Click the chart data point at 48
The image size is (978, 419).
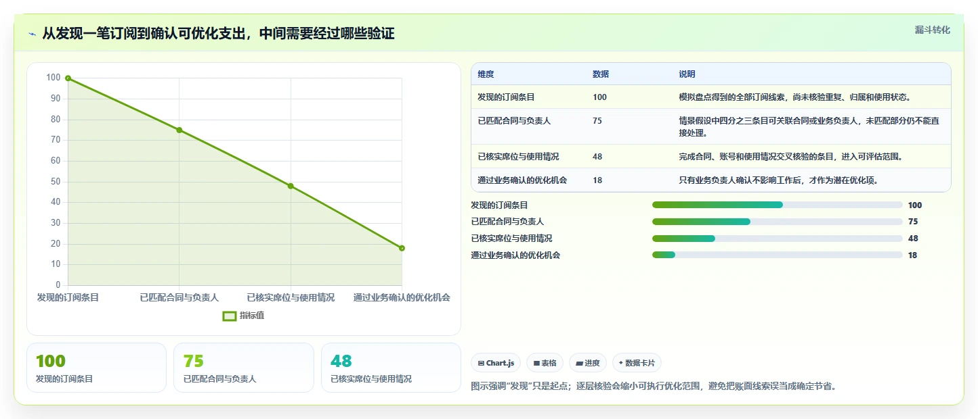(291, 186)
